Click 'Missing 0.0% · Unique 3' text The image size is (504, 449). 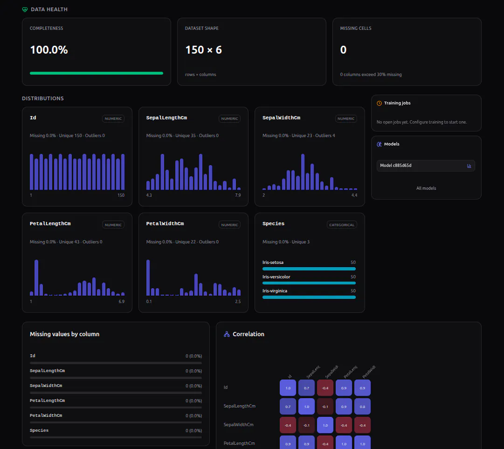[x=286, y=242]
